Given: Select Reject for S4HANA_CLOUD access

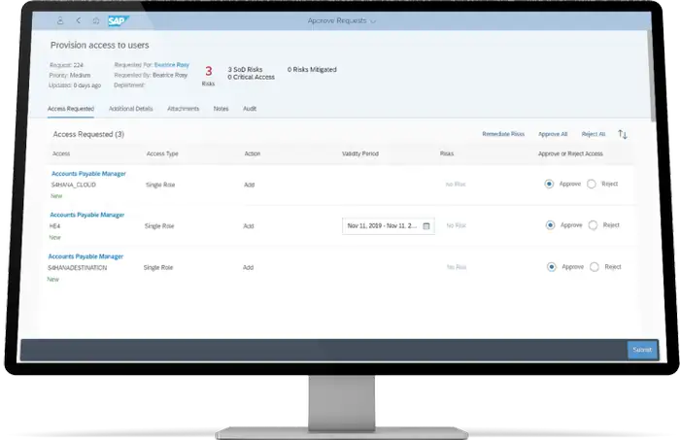Looking at the screenshot, I should point(592,183).
